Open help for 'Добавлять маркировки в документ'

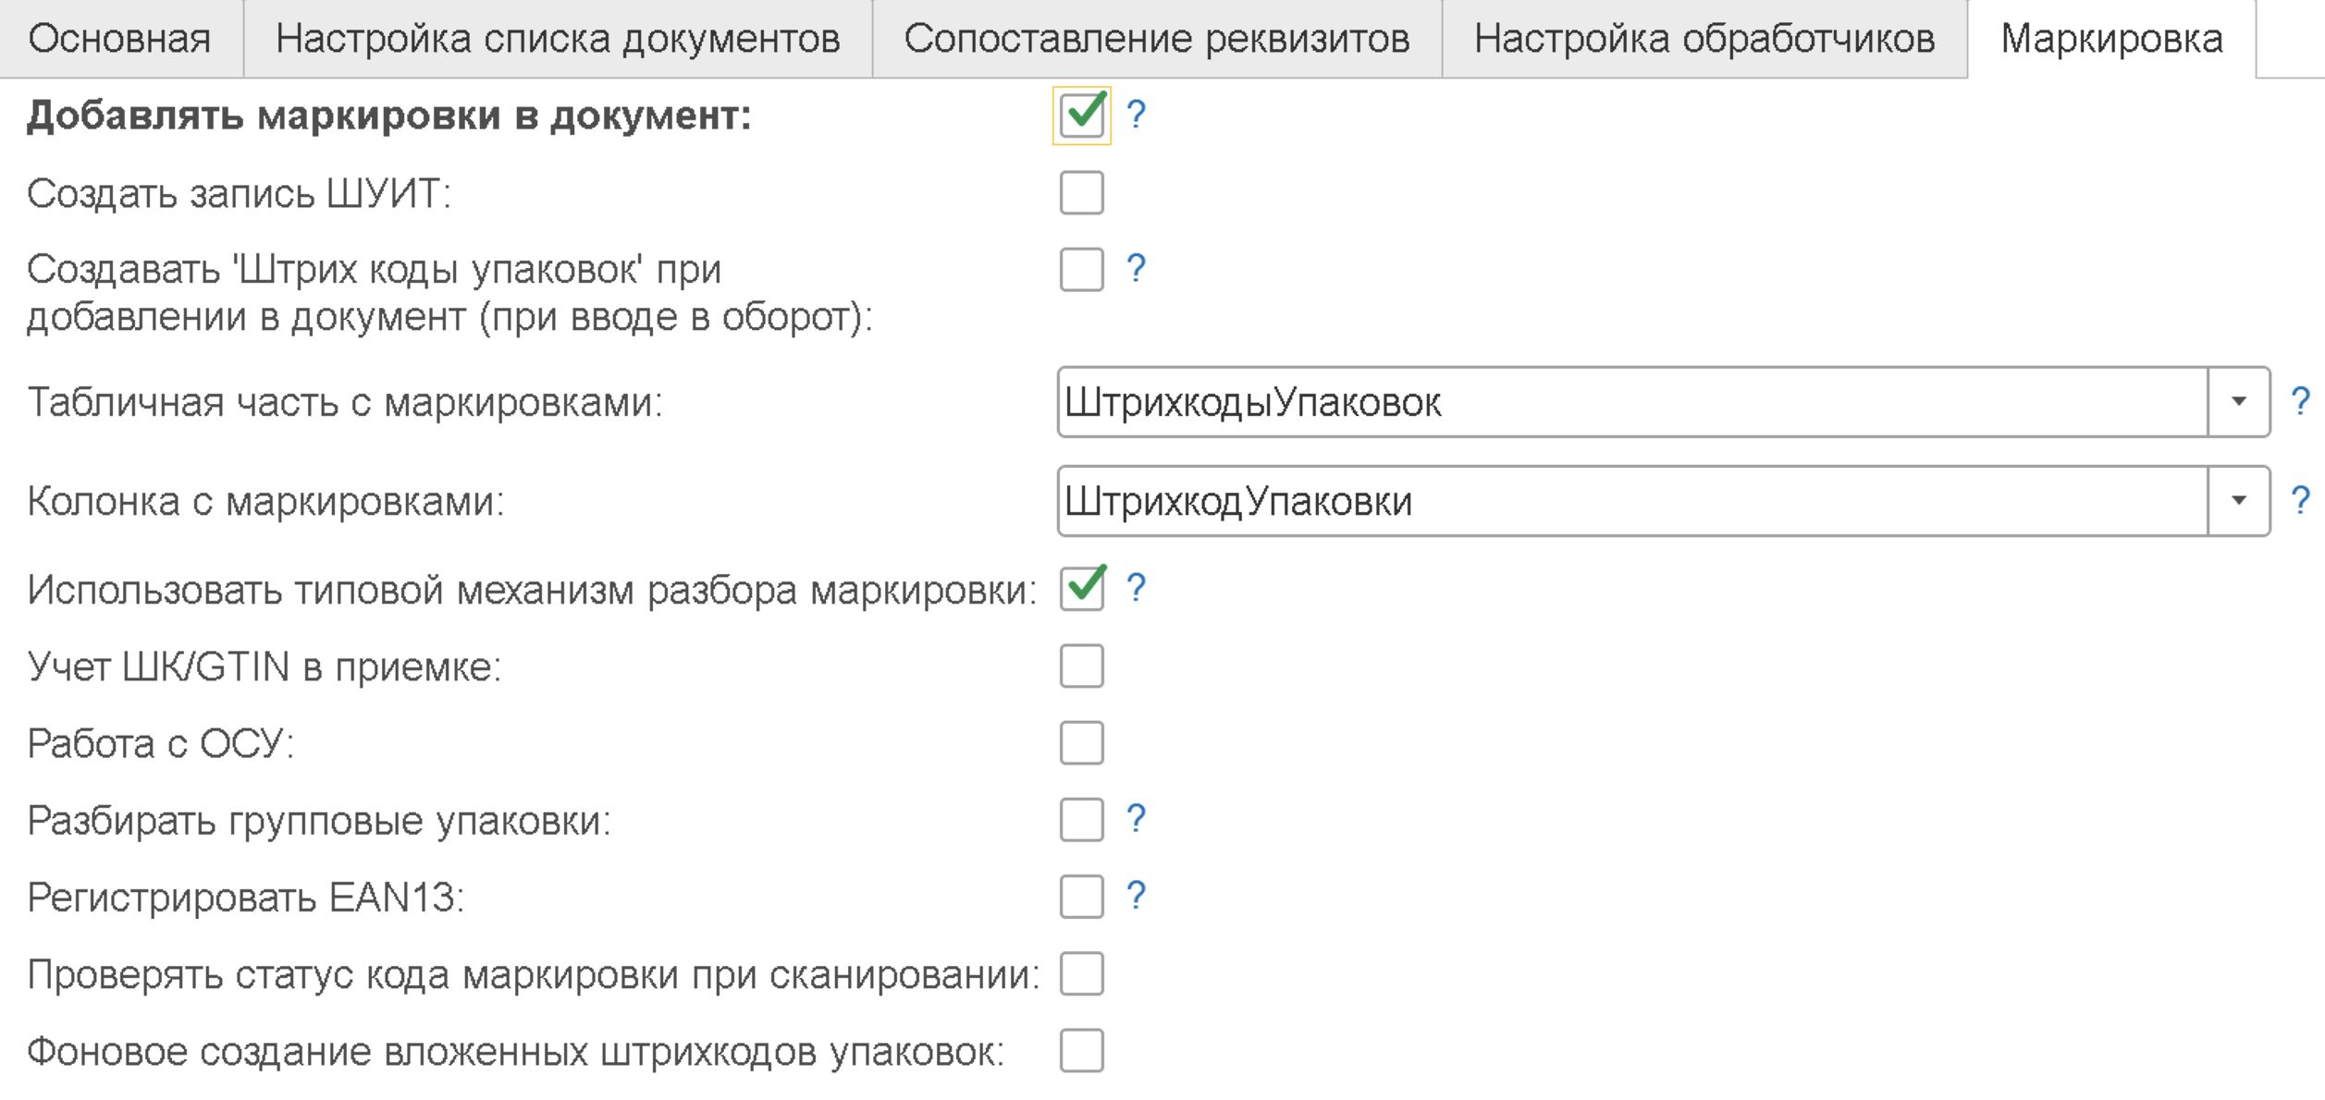coord(1138,116)
